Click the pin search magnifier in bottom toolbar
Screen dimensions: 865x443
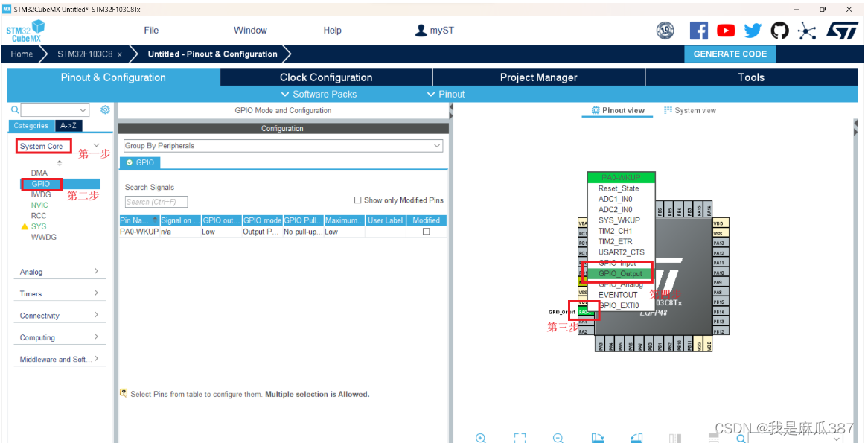click(741, 438)
